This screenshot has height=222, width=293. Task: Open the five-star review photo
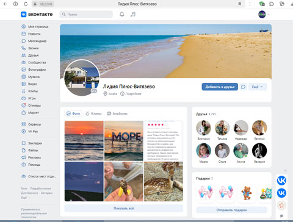[x=164, y=141]
